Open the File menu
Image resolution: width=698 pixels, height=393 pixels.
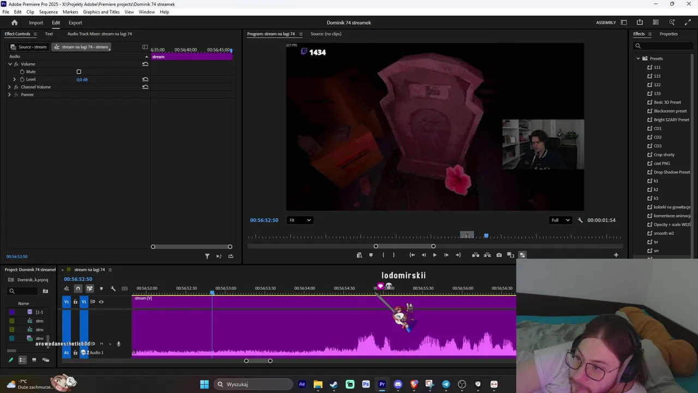[5, 12]
